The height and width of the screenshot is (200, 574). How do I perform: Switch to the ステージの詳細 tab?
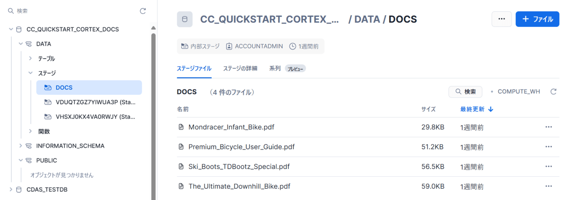click(x=240, y=68)
